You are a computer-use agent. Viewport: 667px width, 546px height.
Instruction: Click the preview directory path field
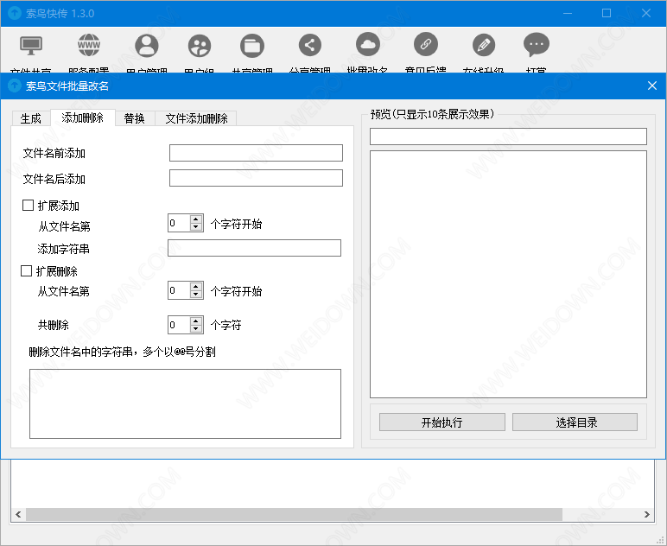508,136
